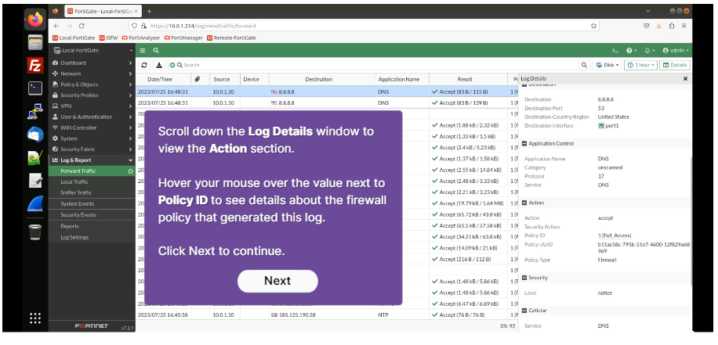Viewport: 718px width, 345px height.
Task: Open Firefox from the Ubuntu dock
Action: [35, 20]
